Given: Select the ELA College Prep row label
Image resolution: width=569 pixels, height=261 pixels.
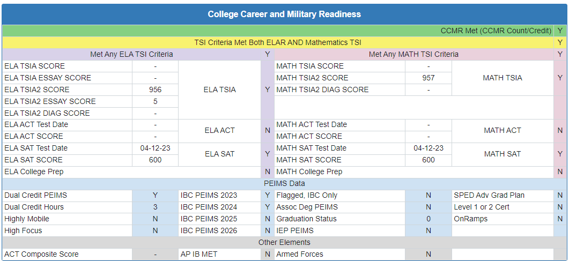Looking at the screenshot, I should coord(34,171).
